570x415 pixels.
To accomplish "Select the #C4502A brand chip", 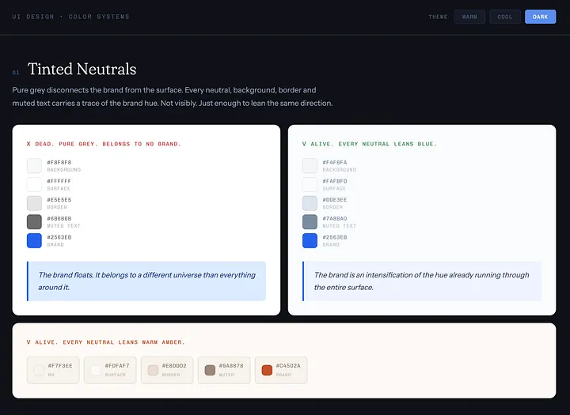I will click(281, 370).
